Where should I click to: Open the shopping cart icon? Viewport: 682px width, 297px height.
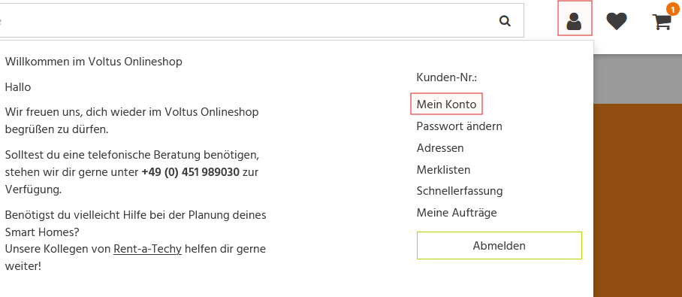click(x=662, y=21)
